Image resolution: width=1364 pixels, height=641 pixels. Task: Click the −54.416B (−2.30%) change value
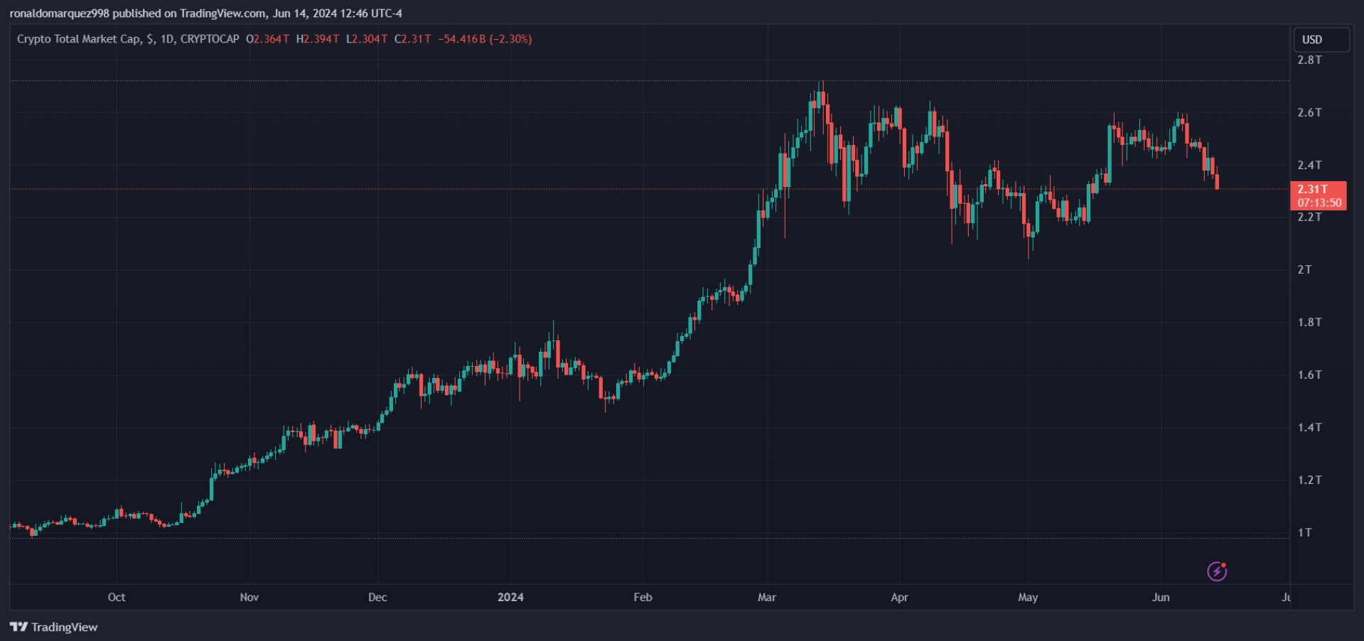click(485, 39)
